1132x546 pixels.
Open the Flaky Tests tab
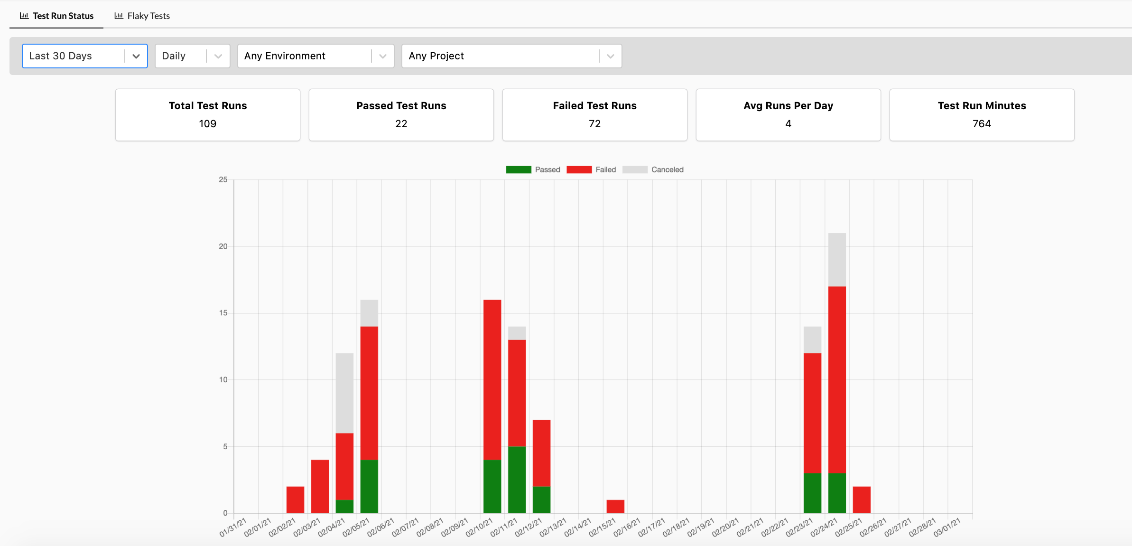(148, 16)
